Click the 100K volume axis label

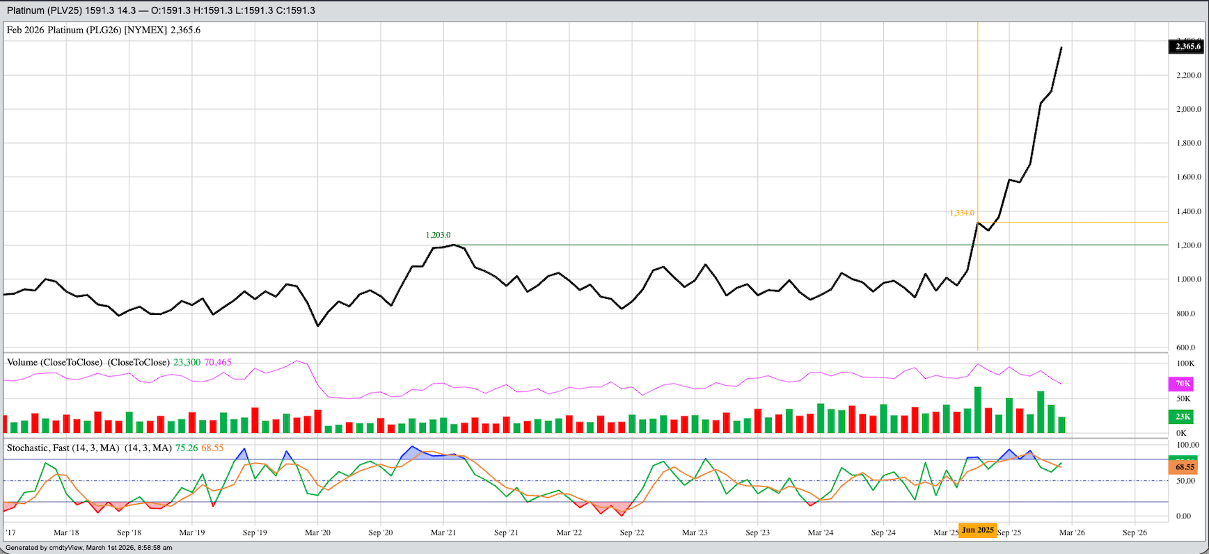coord(1185,364)
